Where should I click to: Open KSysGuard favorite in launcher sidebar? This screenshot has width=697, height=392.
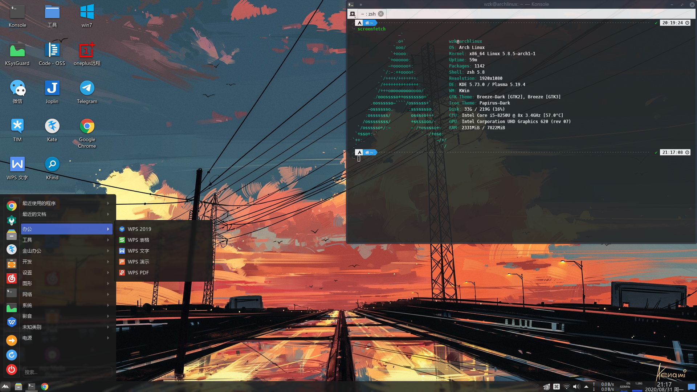12,307
